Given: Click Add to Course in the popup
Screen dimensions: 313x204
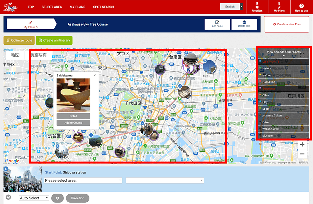Looking at the screenshot, I should (73, 123).
